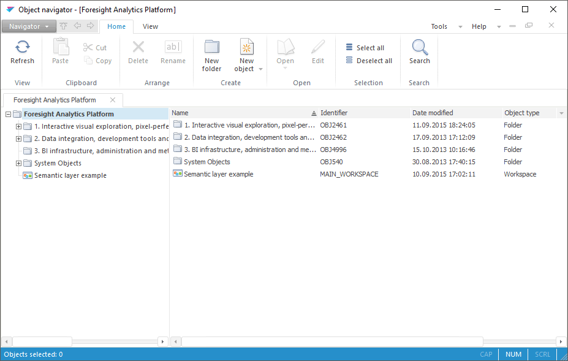Sort by the Date modified column header
Image resolution: width=568 pixels, height=361 pixels.
click(456, 113)
